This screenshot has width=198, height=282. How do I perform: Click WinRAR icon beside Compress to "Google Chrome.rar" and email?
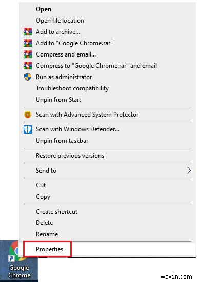click(x=28, y=66)
